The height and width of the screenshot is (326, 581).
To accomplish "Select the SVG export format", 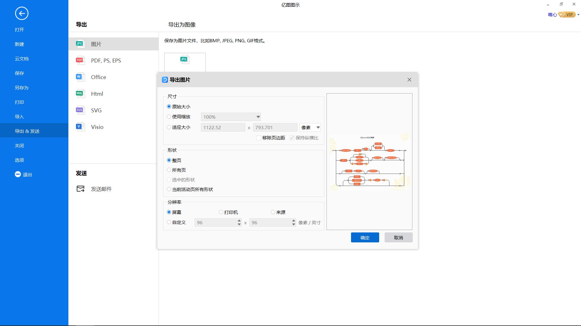I will point(96,110).
